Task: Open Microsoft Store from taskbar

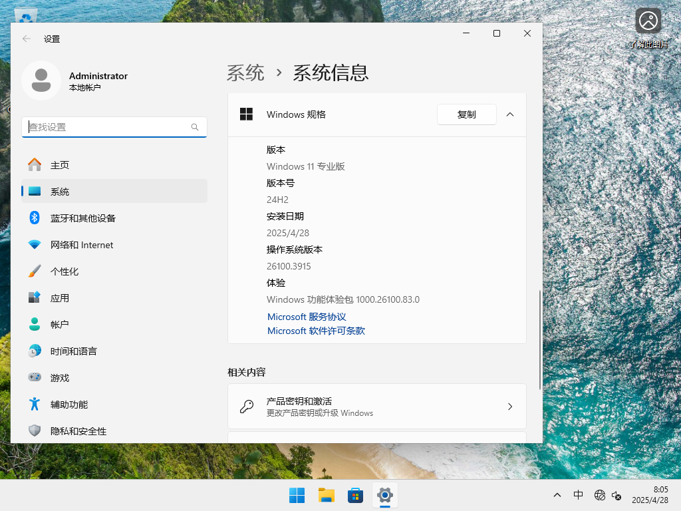Action: pos(355,495)
